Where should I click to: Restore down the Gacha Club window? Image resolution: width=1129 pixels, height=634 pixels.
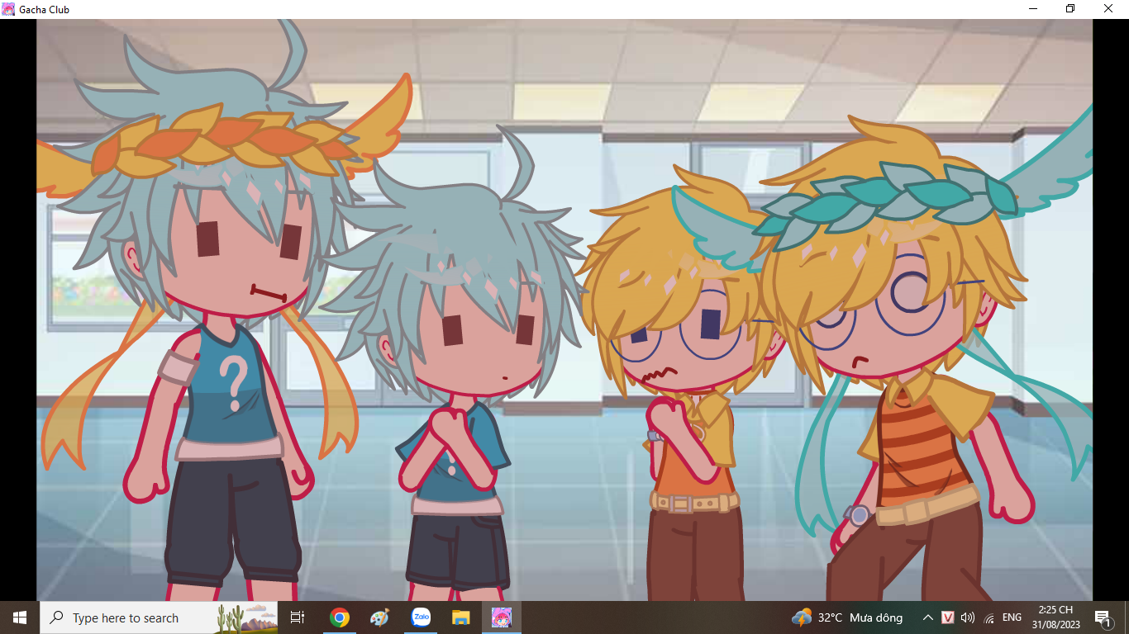pyautogui.click(x=1070, y=9)
